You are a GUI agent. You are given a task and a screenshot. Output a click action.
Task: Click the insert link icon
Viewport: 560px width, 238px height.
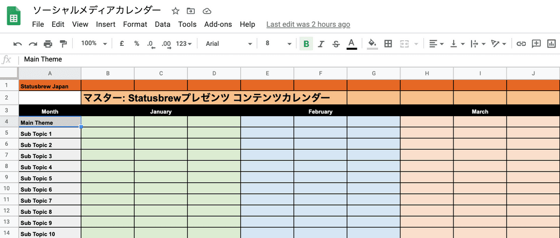coord(521,44)
